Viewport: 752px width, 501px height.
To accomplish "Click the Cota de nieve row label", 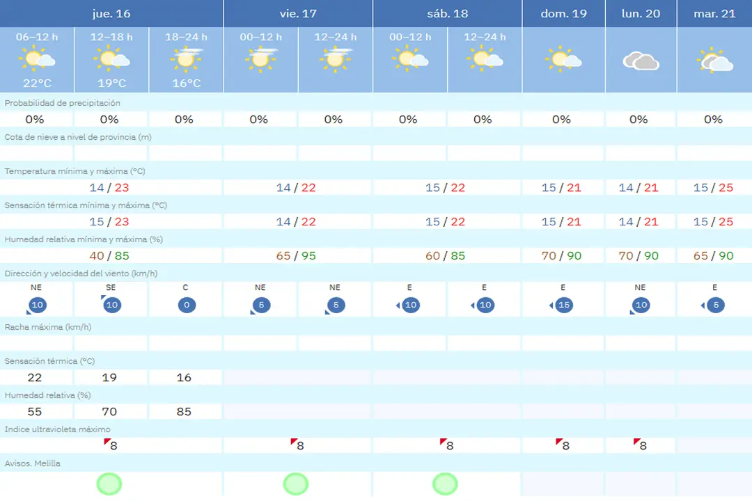I will click(78, 137).
